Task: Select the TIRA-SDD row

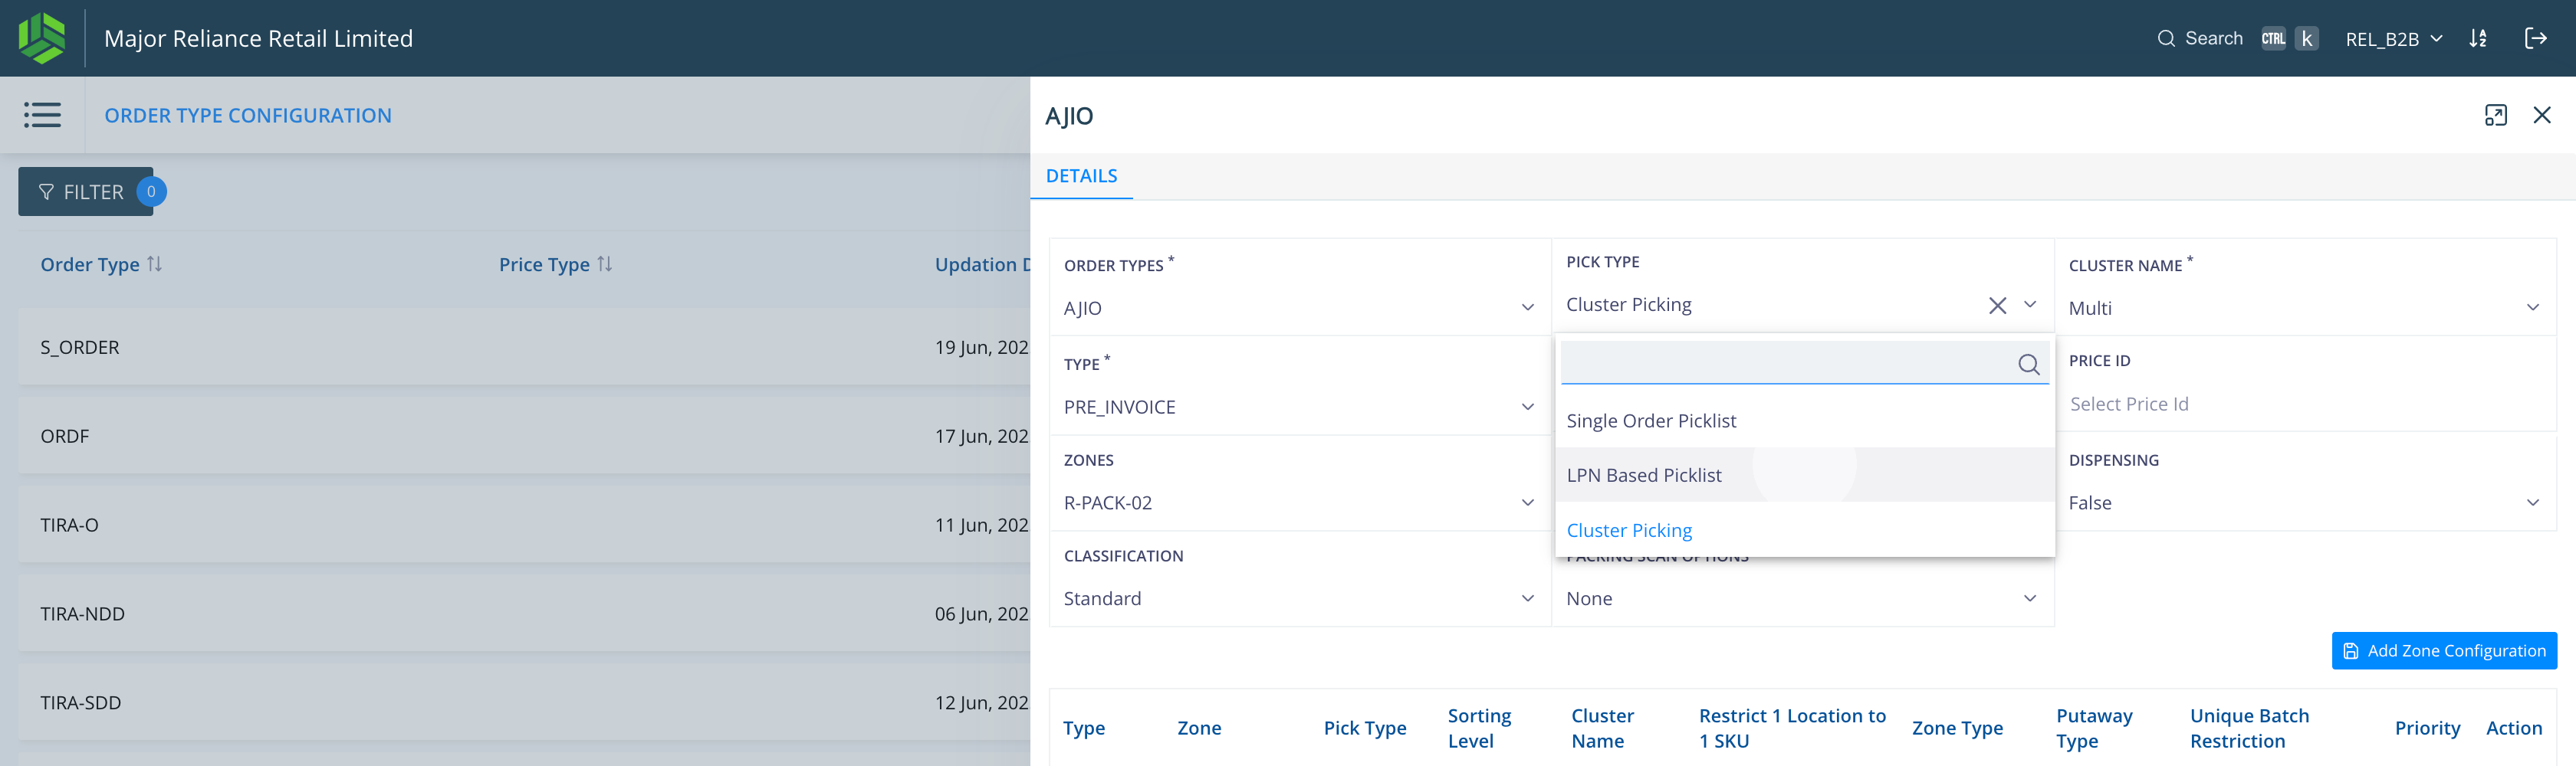Action: point(524,702)
